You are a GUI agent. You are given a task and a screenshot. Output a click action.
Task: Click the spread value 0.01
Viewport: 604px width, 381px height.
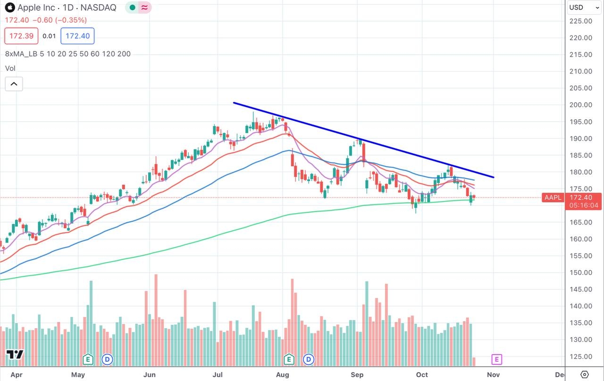[49, 36]
